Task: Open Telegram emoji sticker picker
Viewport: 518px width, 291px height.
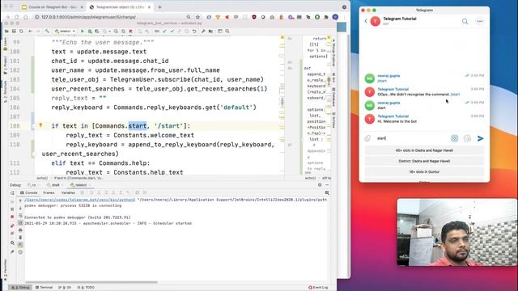Action: [467, 138]
